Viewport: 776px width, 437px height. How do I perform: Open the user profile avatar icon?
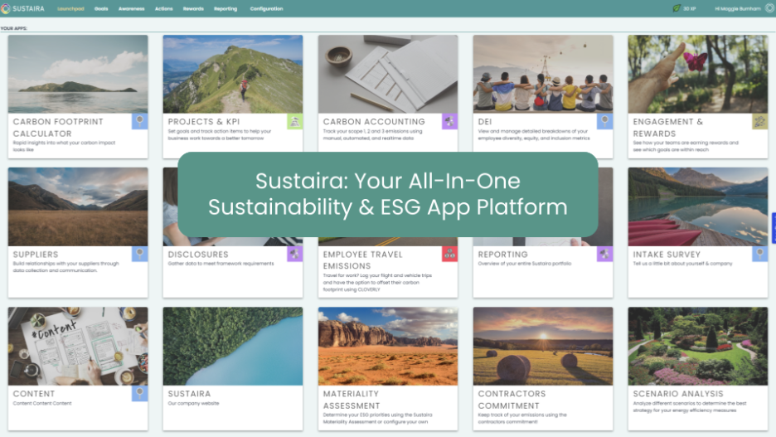770,8
